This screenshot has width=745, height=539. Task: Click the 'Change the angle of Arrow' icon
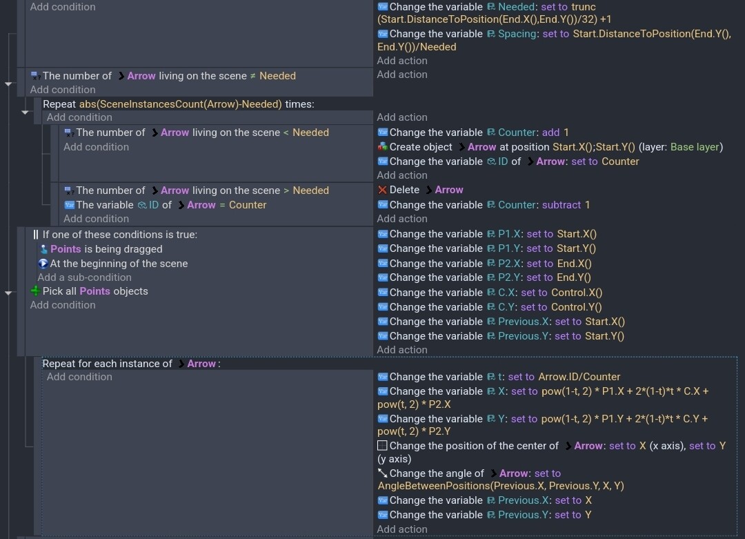[382, 473]
